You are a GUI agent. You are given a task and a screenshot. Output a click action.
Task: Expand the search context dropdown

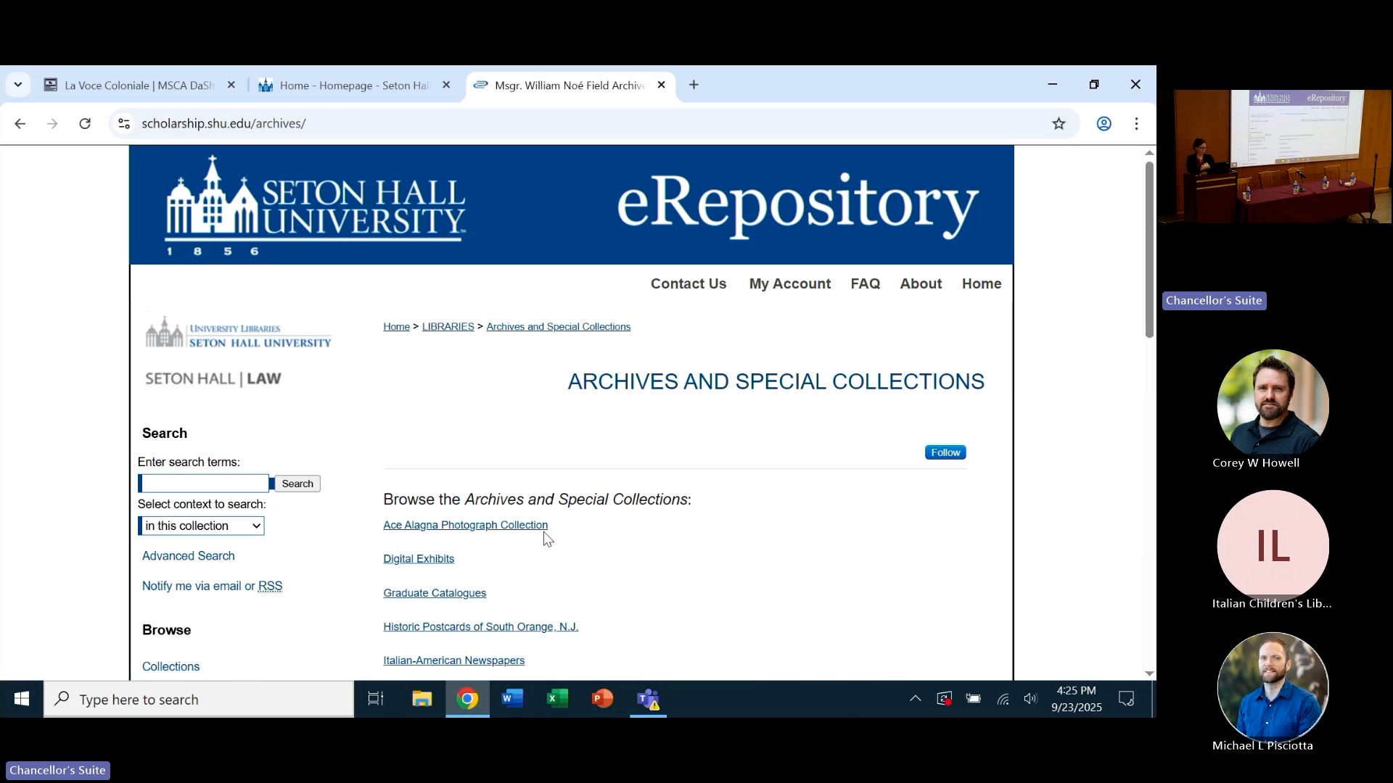click(201, 526)
